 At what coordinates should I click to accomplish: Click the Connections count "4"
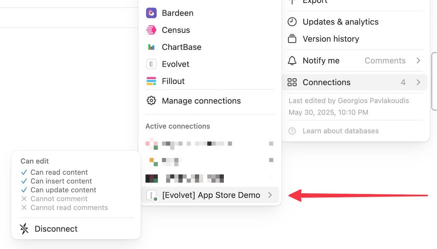403,82
